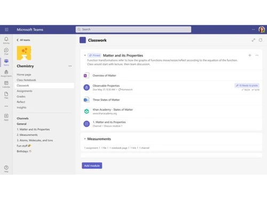Click the Chemistry team flask thumbnail

[x=24, y=53]
